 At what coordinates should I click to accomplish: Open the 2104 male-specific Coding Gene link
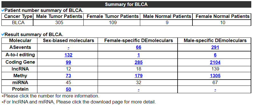coord(215,63)
